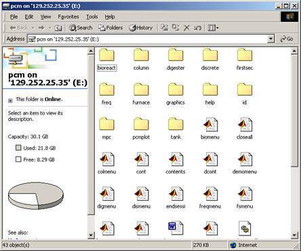Open the History pane
The image size is (301, 251).
click(x=140, y=28)
